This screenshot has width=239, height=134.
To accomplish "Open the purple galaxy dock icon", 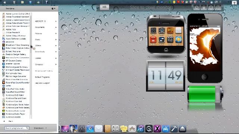I will point(65,129).
